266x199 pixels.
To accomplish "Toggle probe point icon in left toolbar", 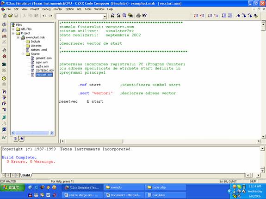I will point(4,64).
